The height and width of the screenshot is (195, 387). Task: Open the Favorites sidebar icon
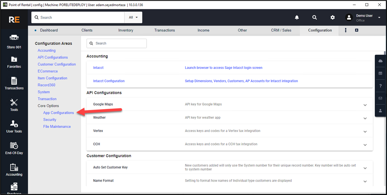[x=14, y=62]
